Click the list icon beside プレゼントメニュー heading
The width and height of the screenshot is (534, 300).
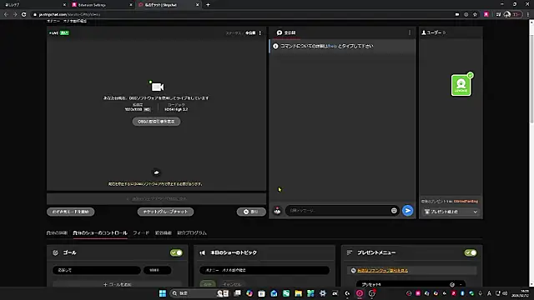click(x=350, y=252)
